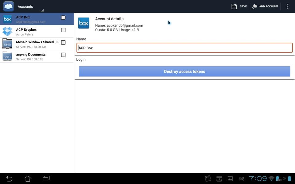
Task: Click the Add Account action
Action: click(x=265, y=6)
